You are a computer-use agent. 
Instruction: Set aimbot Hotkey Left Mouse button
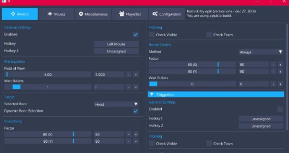tap(116, 44)
